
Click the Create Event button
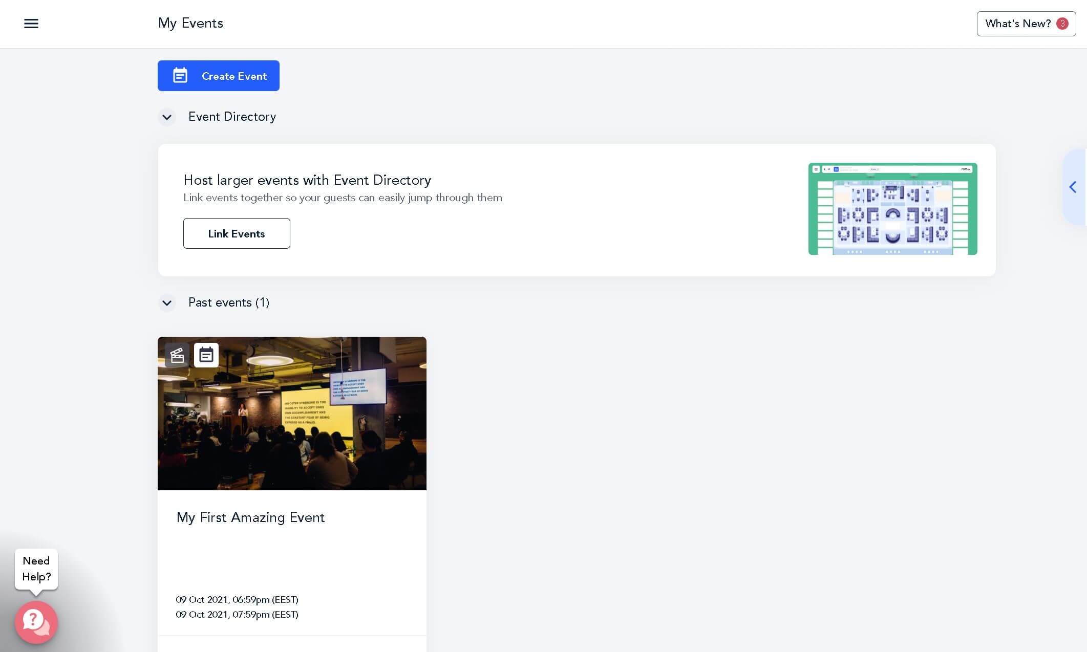pos(219,76)
